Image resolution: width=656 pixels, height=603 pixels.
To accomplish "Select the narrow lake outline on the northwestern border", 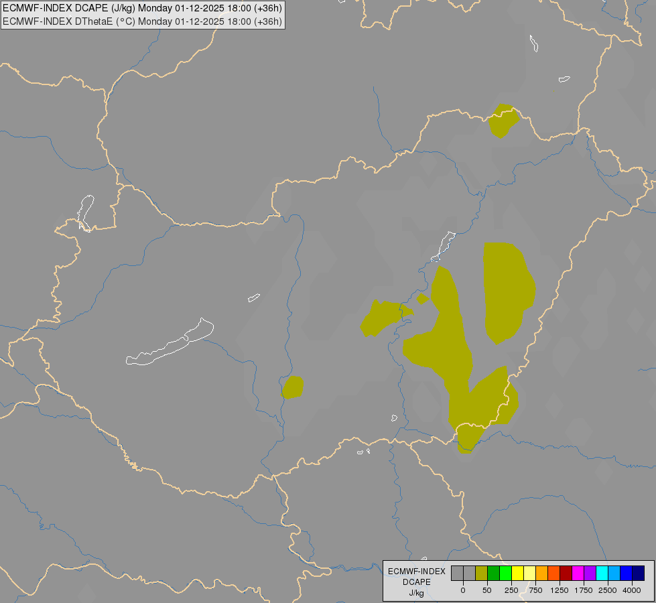I will pyautogui.click(x=85, y=213).
